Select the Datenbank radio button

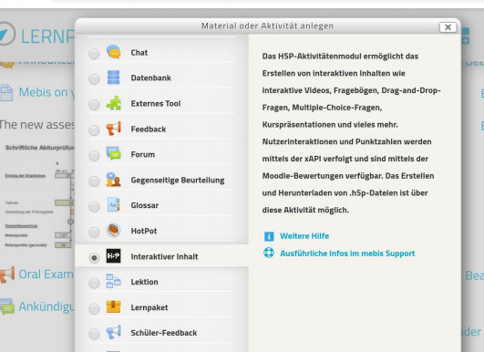click(94, 79)
